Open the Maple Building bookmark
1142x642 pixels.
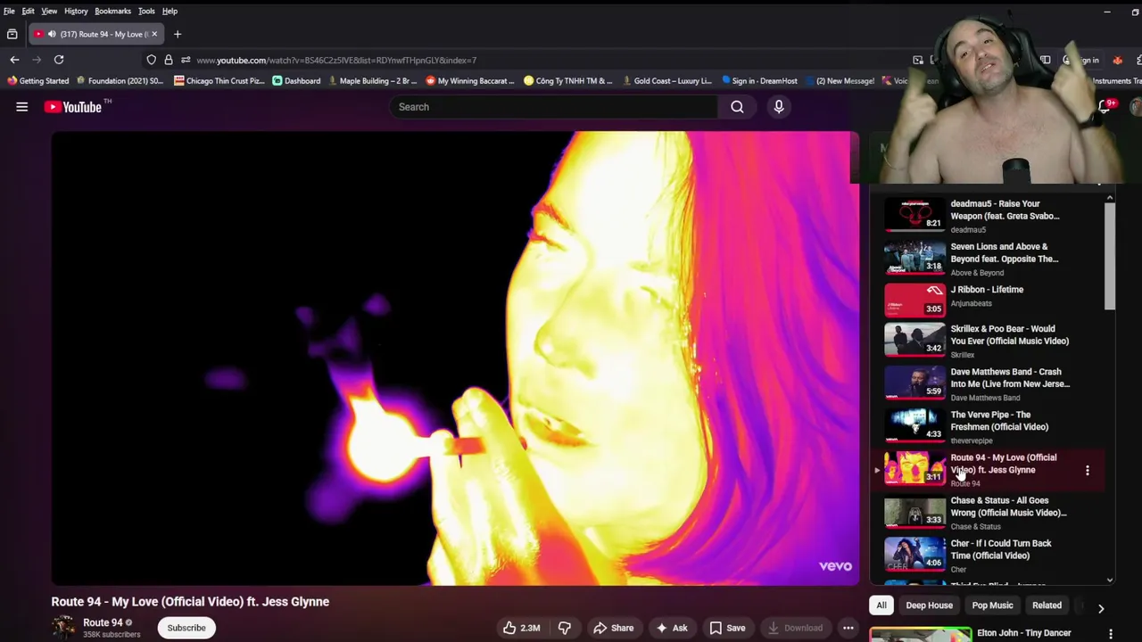[x=372, y=81]
